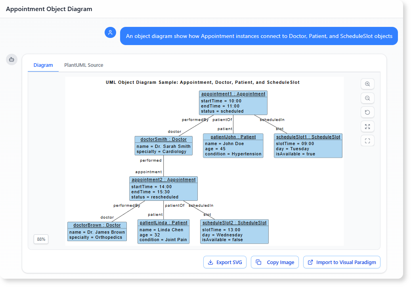Reset the diagram view with the rotate icon

(x=367, y=112)
